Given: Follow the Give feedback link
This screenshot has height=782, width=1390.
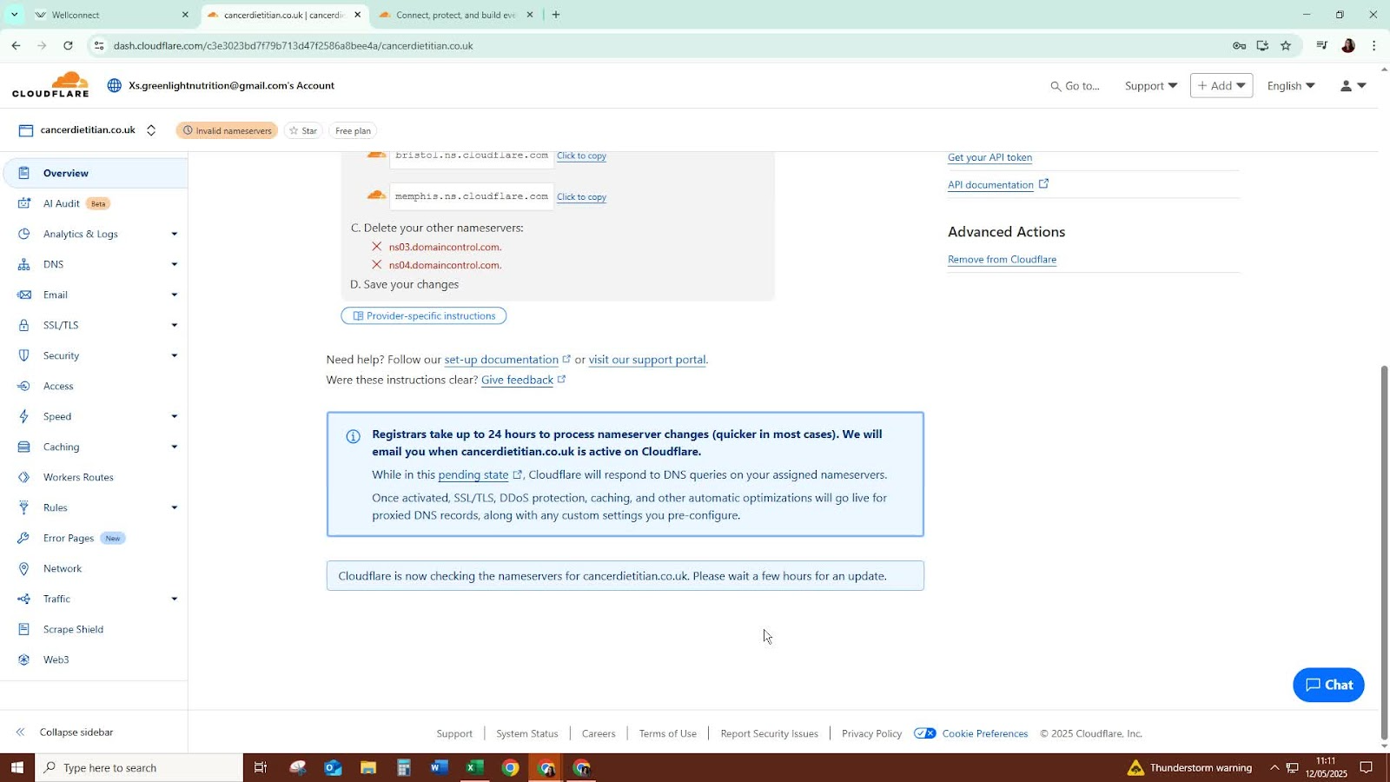Looking at the screenshot, I should click(x=517, y=380).
